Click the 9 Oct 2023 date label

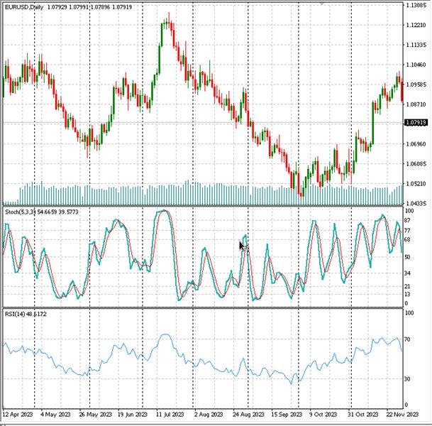323,415
